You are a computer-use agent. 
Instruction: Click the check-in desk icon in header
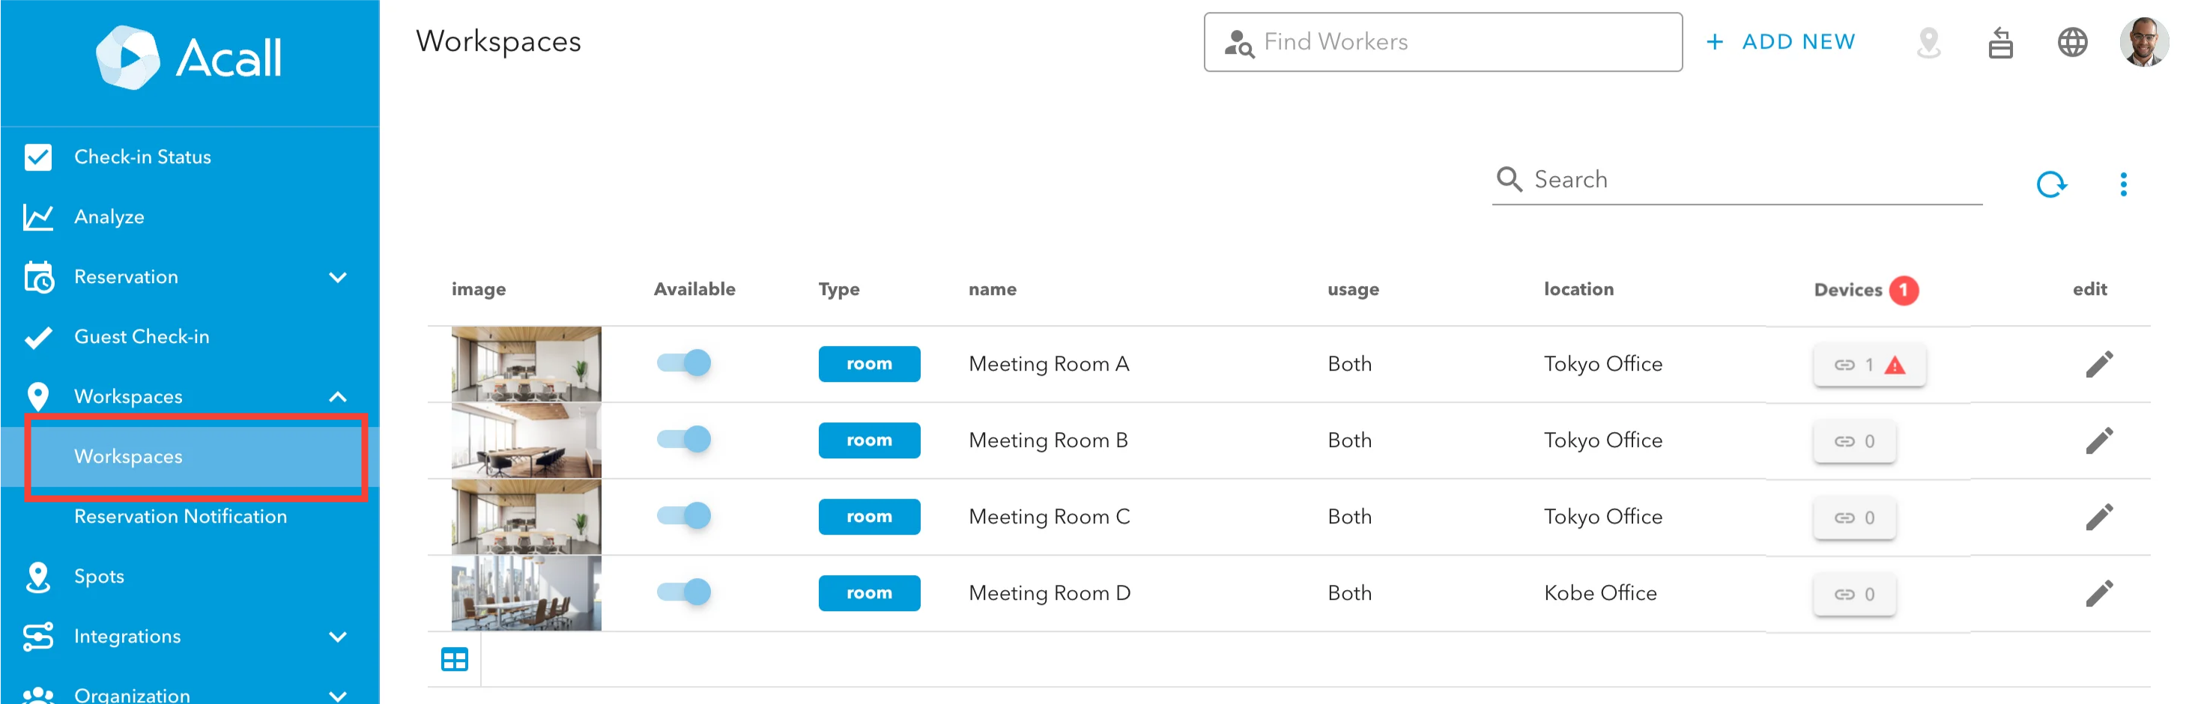click(x=2000, y=42)
